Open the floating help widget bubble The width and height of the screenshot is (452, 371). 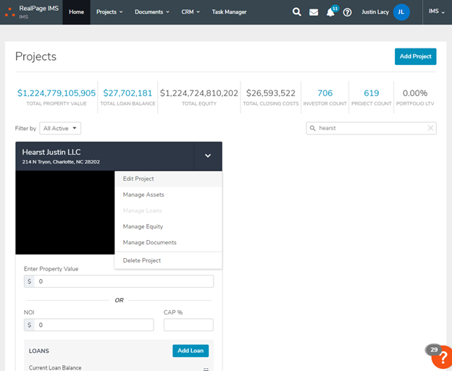440,358
